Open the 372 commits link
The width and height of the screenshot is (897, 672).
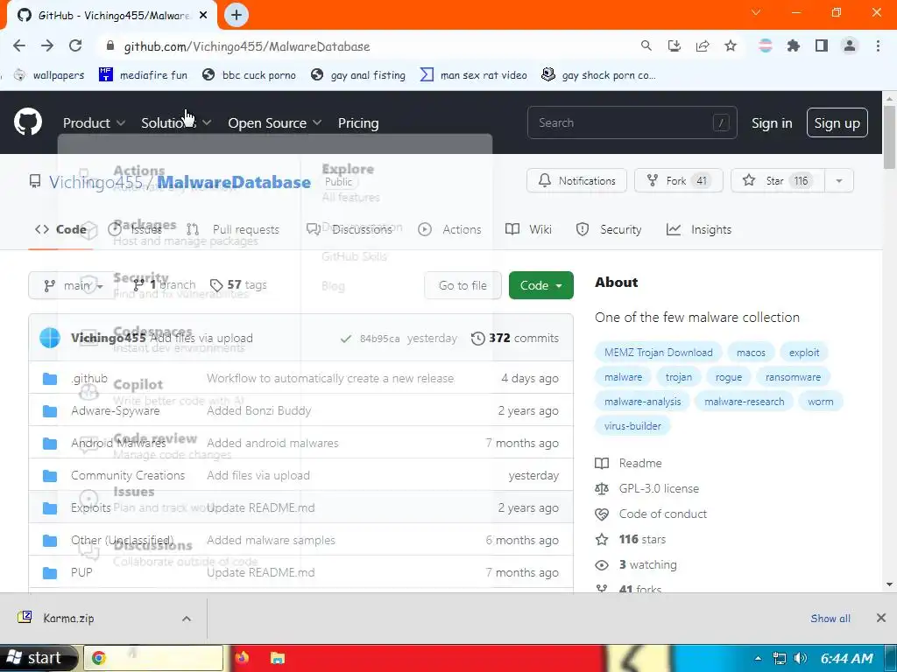[x=515, y=339]
